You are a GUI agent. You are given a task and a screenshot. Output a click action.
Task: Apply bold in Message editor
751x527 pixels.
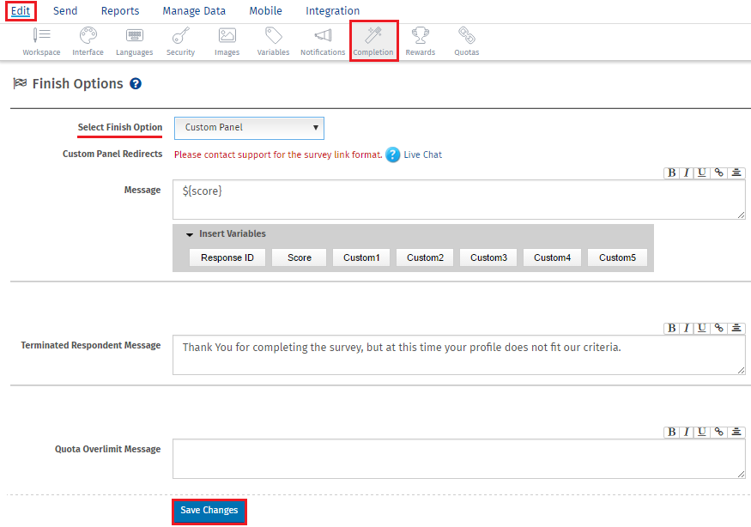pyautogui.click(x=672, y=173)
